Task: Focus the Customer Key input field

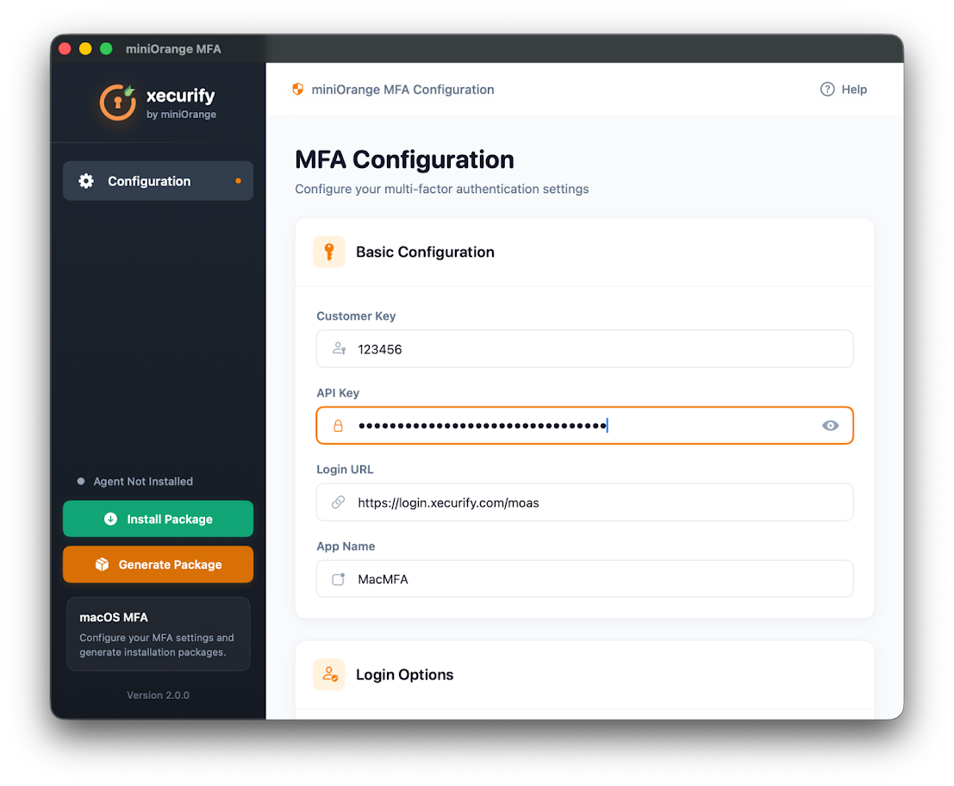Action: click(584, 348)
